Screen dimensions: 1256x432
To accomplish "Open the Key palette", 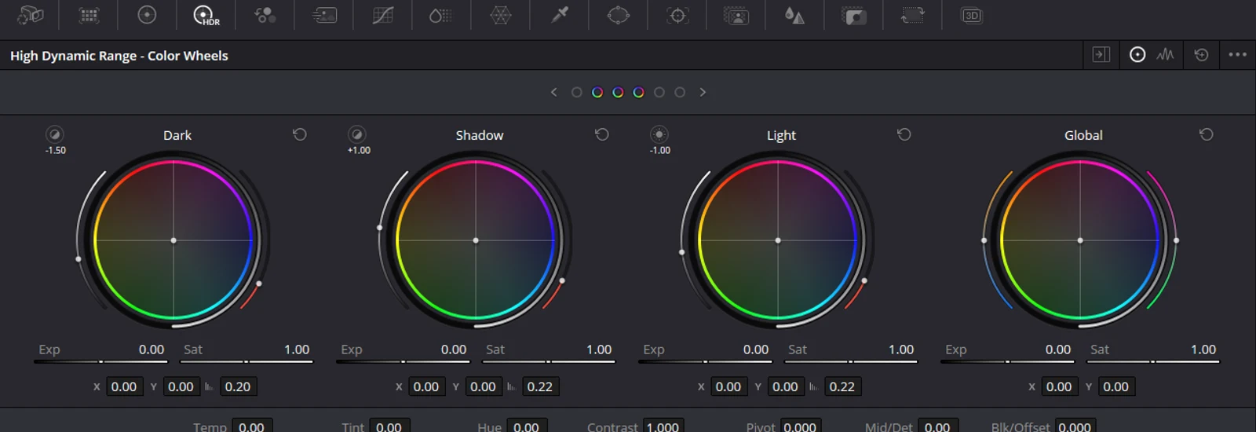I will (854, 15).
